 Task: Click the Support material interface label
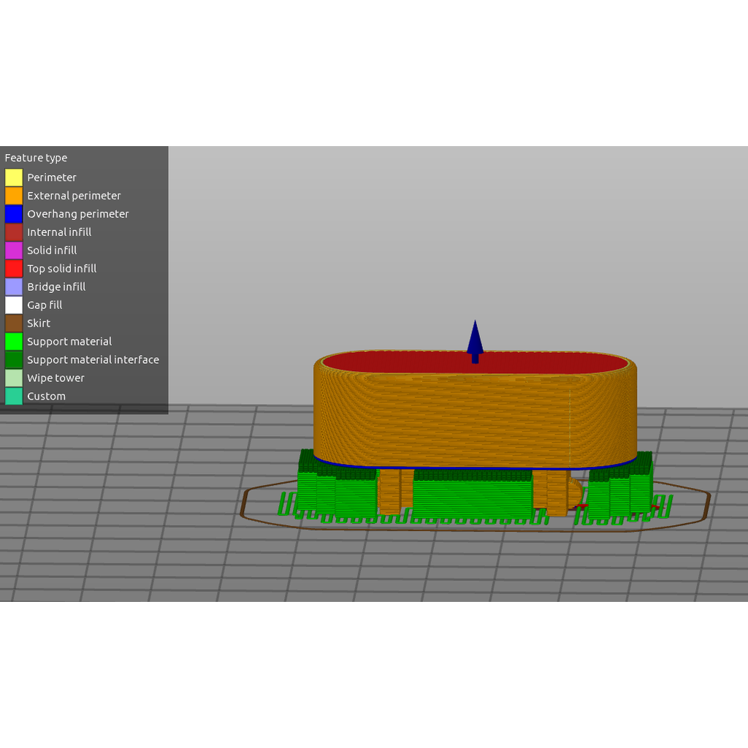(x=93, y=360)
